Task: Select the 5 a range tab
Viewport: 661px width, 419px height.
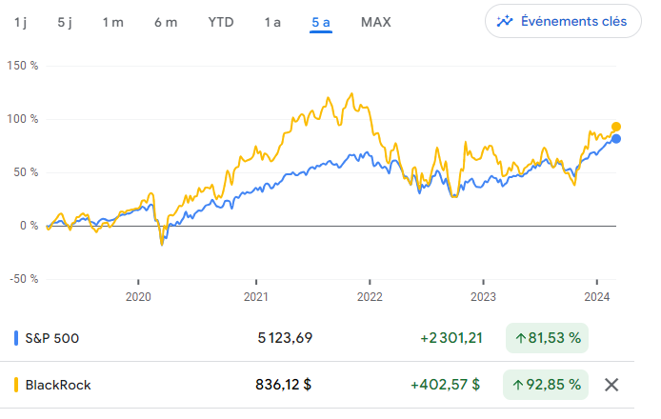Action: (321, 22)
